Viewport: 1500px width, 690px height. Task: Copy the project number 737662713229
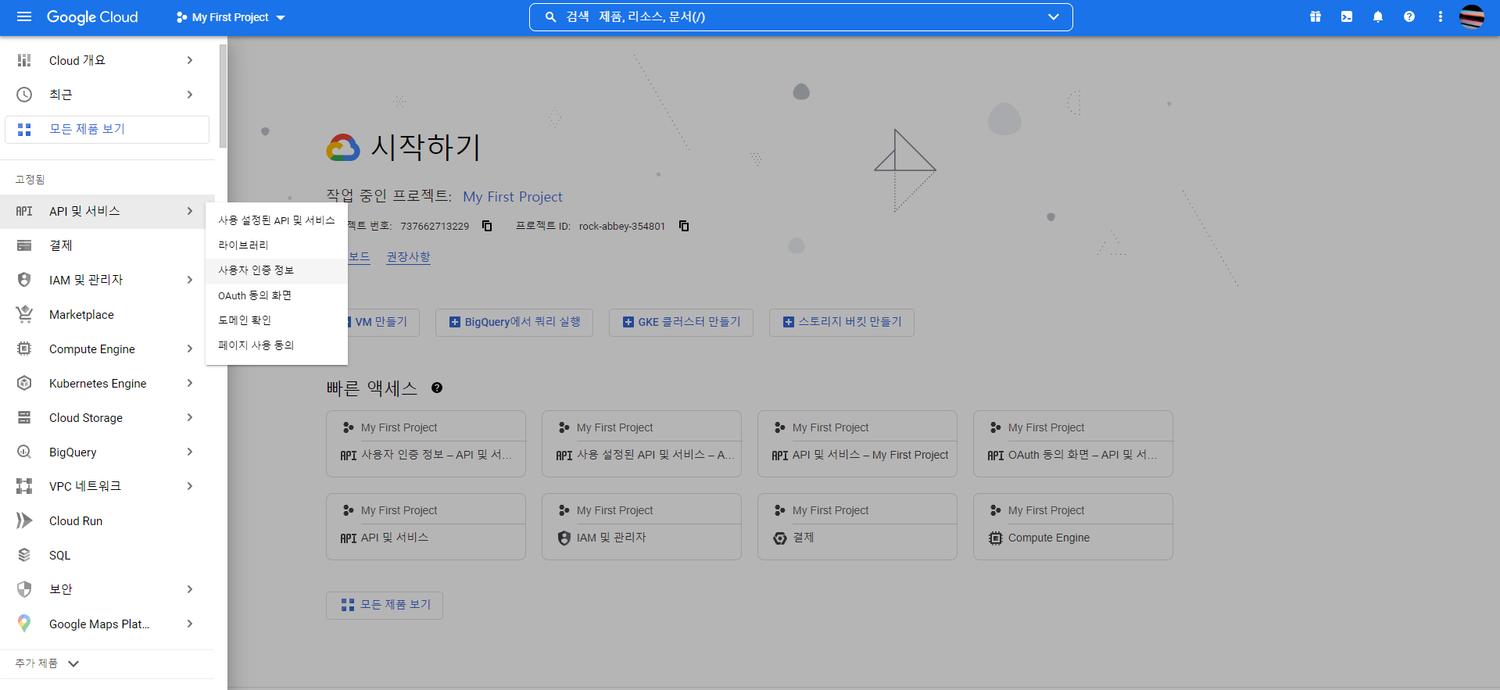tap(487, 226)
